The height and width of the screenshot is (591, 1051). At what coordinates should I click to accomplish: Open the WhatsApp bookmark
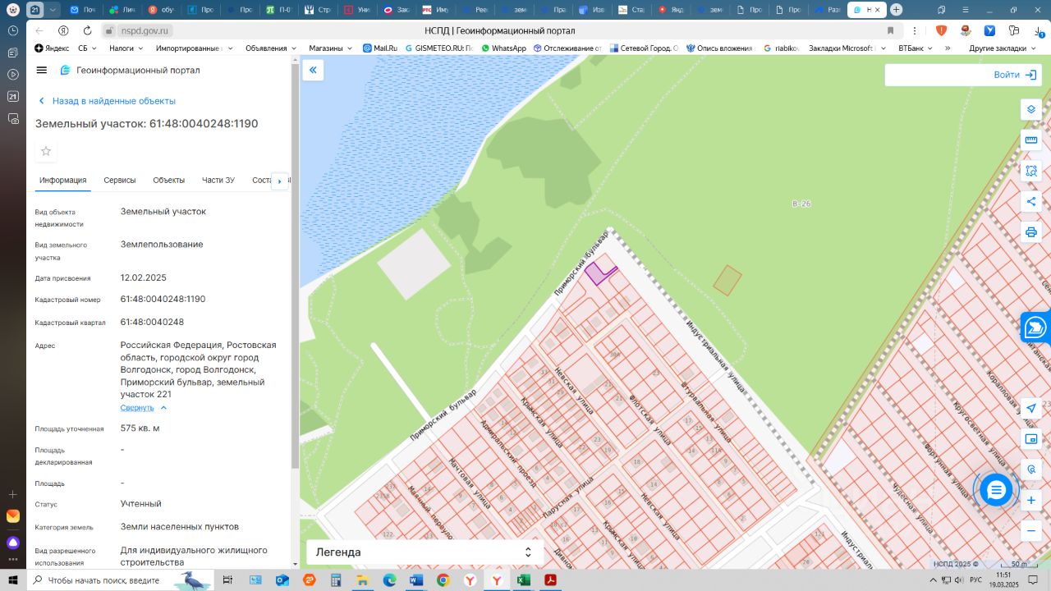503,48
